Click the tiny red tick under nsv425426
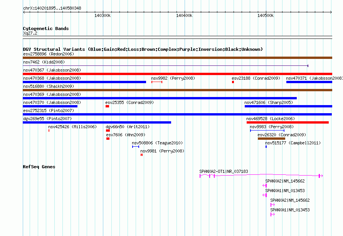Viewport: 343px width, 236px height. coord(49,131)
